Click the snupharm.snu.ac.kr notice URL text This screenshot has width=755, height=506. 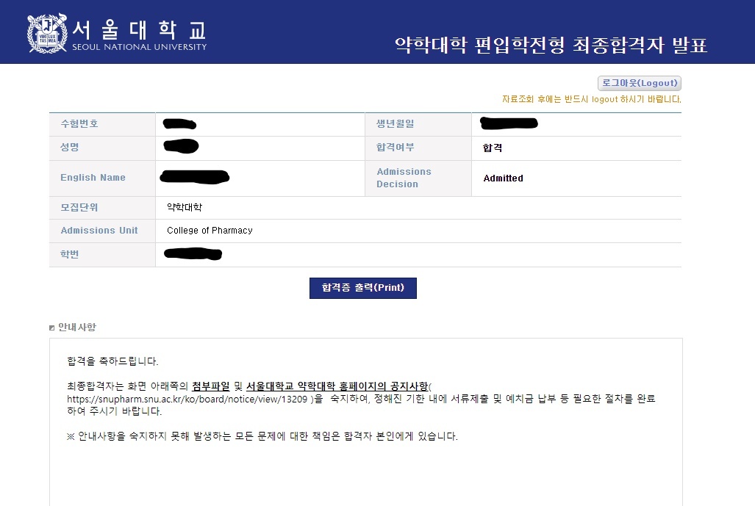[x=187, y=400]
